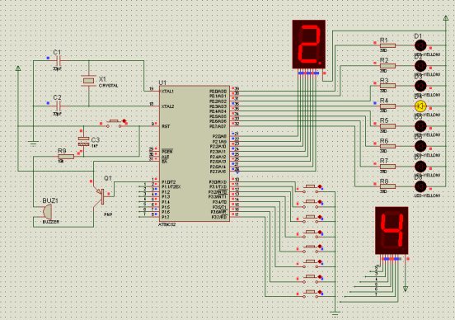455x320 pixels.
Task: Click the seven-segment display showing 2
Action: [x=309, y=45]
